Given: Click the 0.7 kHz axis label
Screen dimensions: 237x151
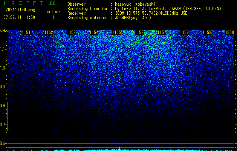Looking at the screenshot, I should (x=3, y=125).
